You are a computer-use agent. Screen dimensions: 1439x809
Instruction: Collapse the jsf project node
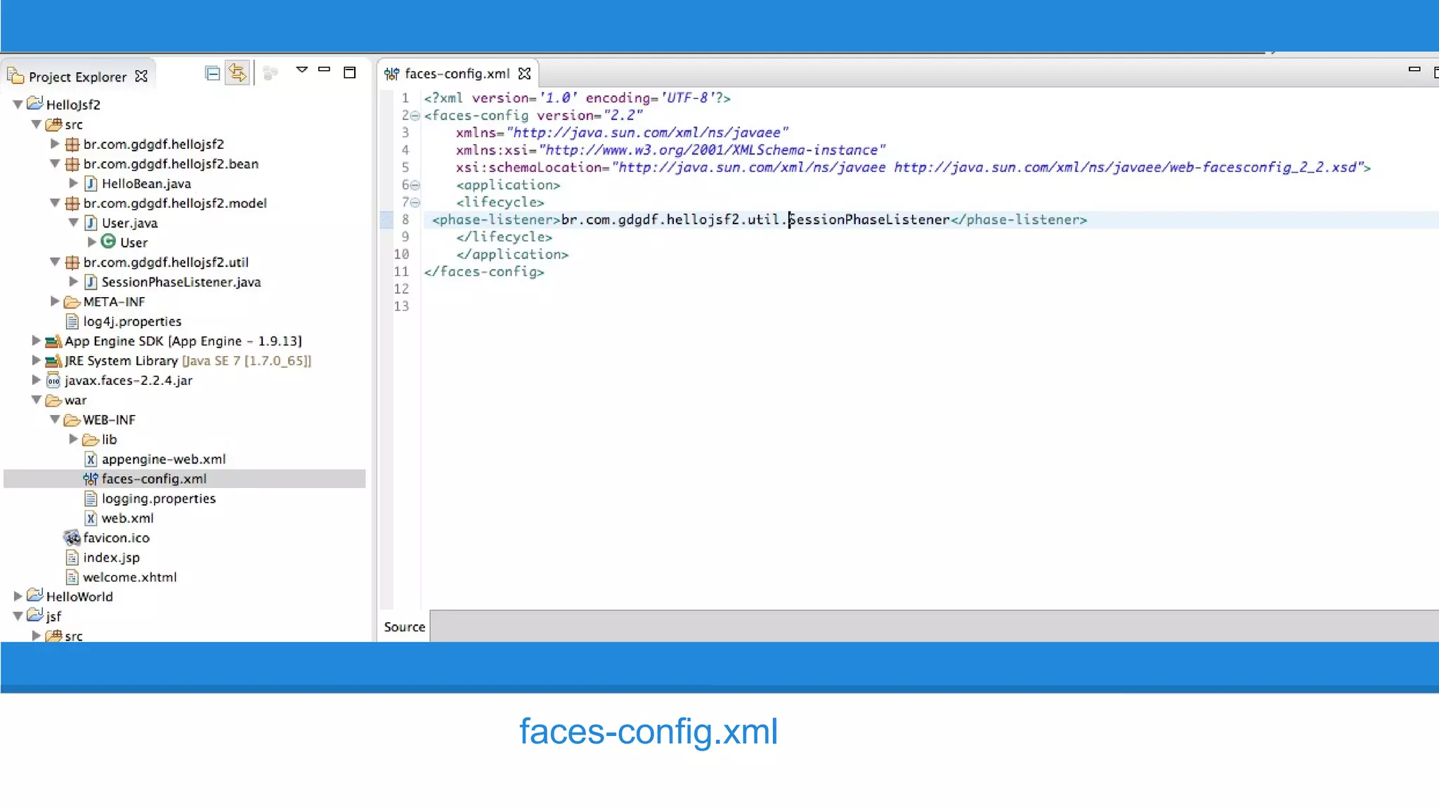tap(18, 615)
